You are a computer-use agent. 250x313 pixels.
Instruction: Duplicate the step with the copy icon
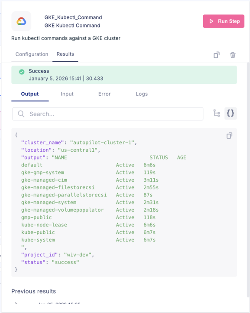point(217,55)
